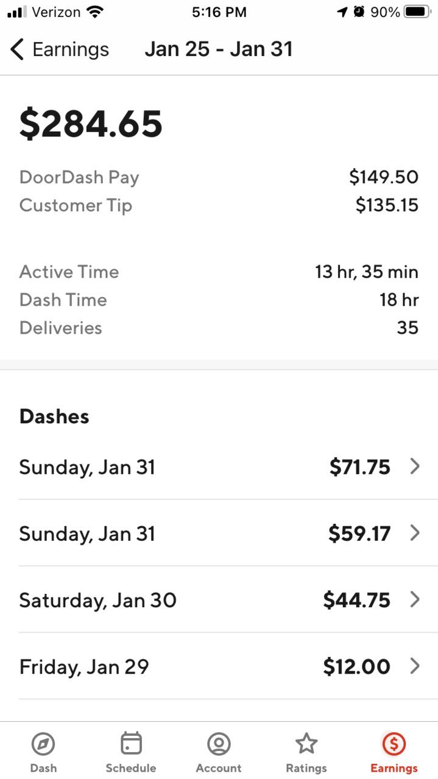Tap the Ratings star icon
Image resolution: width=438 pixels, height=779 pixels.
pyautogui.click(x=306, y=744)
